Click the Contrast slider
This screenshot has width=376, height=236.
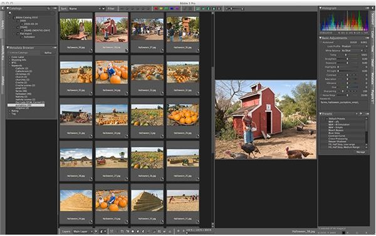pos(348,75)
